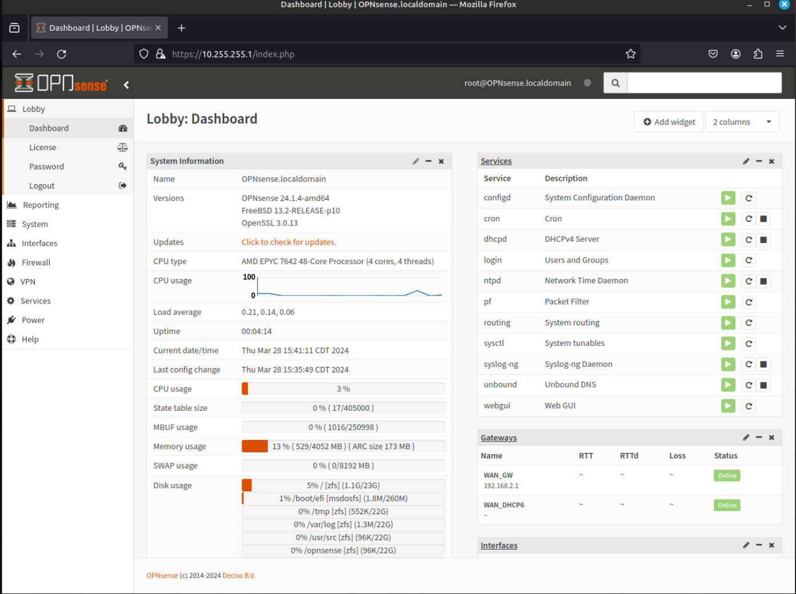
Task: Click to check for updates link
Action: point(289,242)
